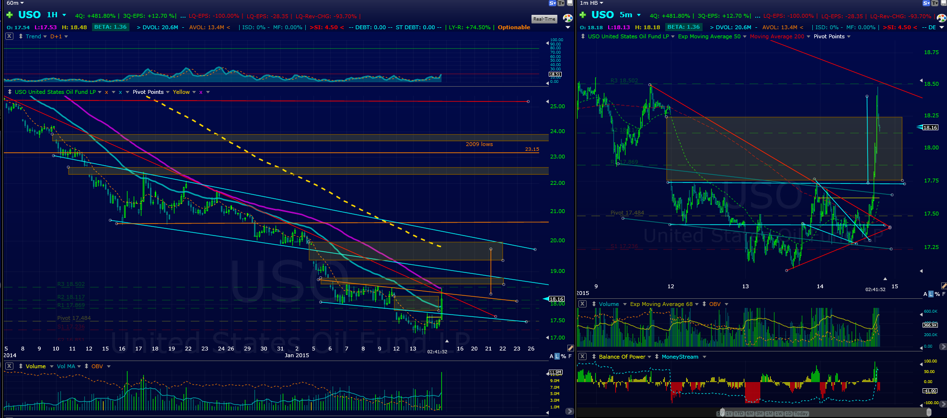Image resolution: width=947 pixels, height=418 pixels.
Task: Click reorder arrows beside right OBV
Action: (704, 304)
